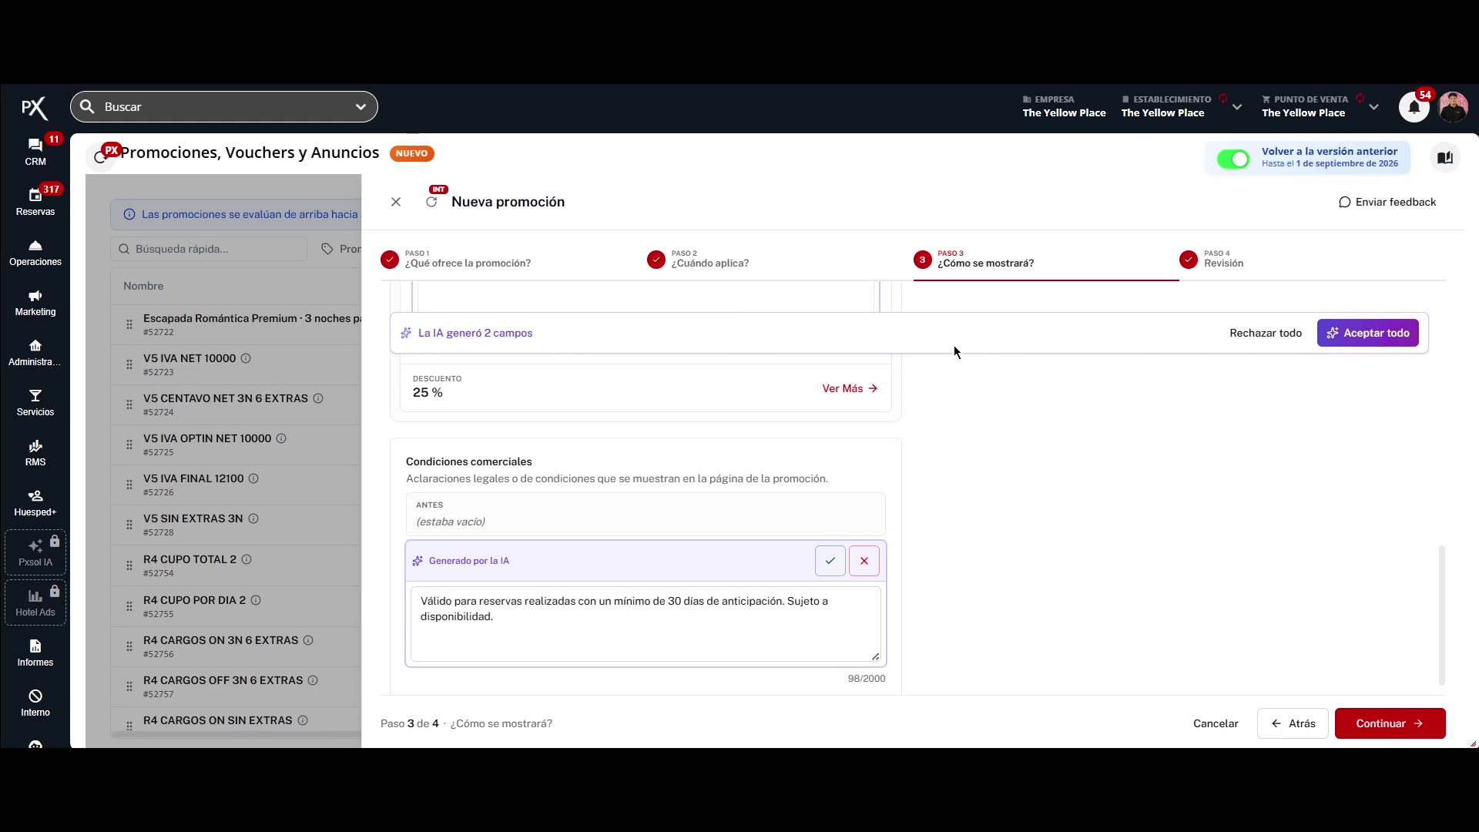This screenshot has width=1479, height=832.
Task: Click the tag filter icon beside quick search
Action: point(327,249)
